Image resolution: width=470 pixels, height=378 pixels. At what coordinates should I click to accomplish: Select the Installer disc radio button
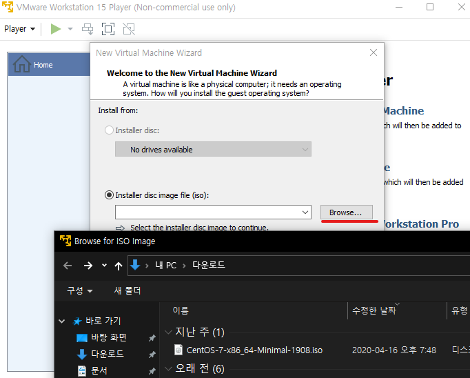(109, 130)
